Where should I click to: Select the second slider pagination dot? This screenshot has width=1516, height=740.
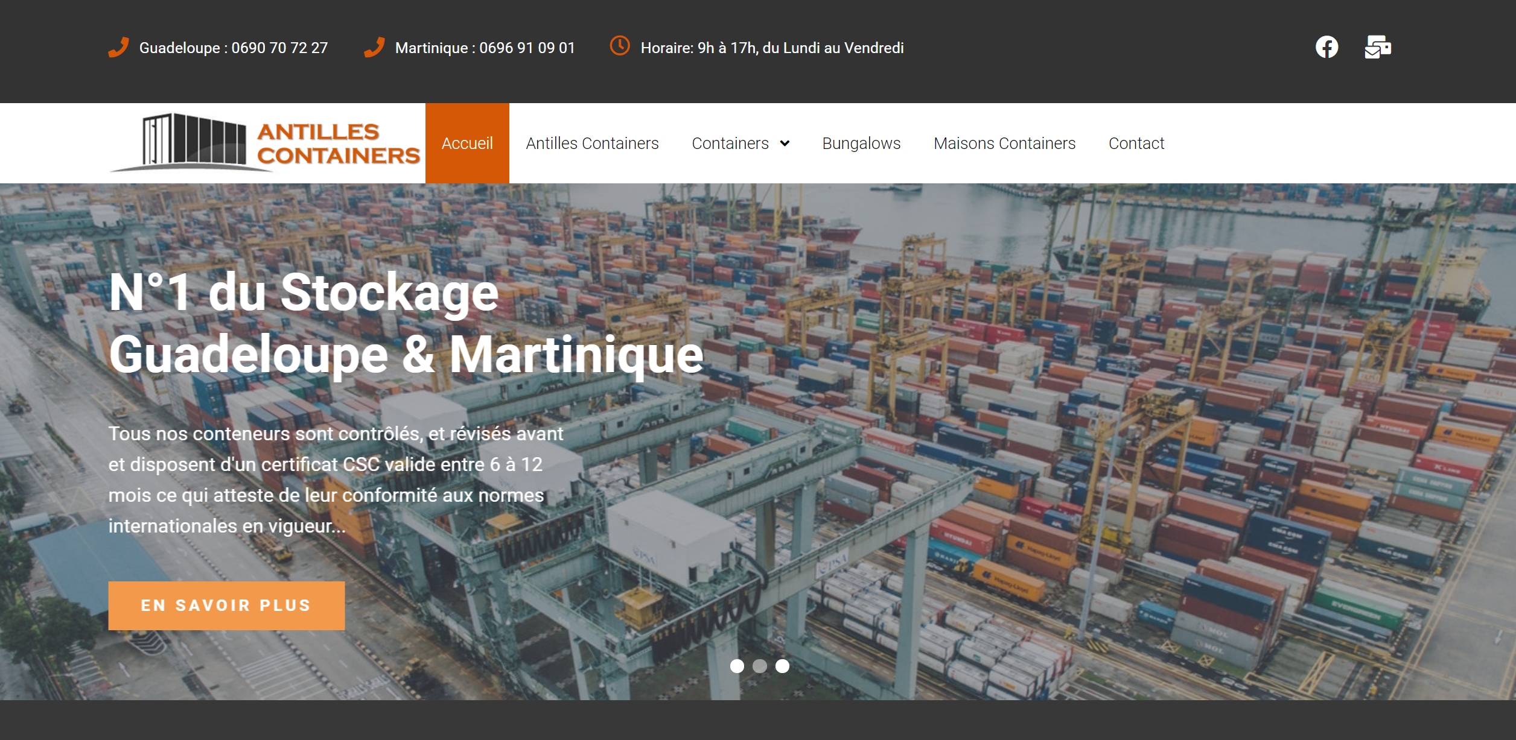click(x=760, y=666)
